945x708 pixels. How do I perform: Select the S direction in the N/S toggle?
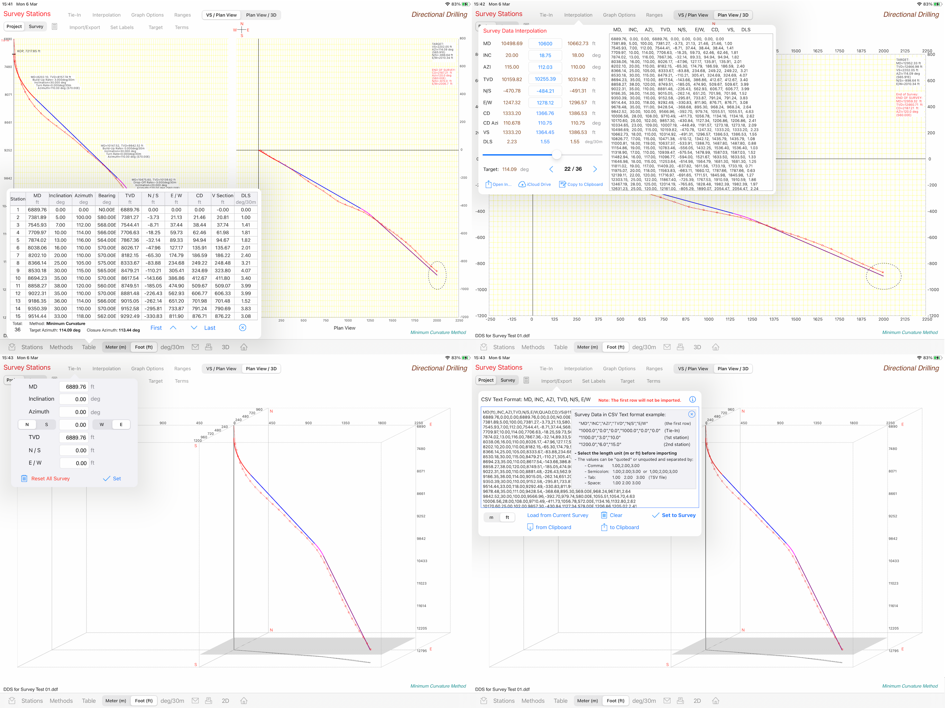(47, 425)
